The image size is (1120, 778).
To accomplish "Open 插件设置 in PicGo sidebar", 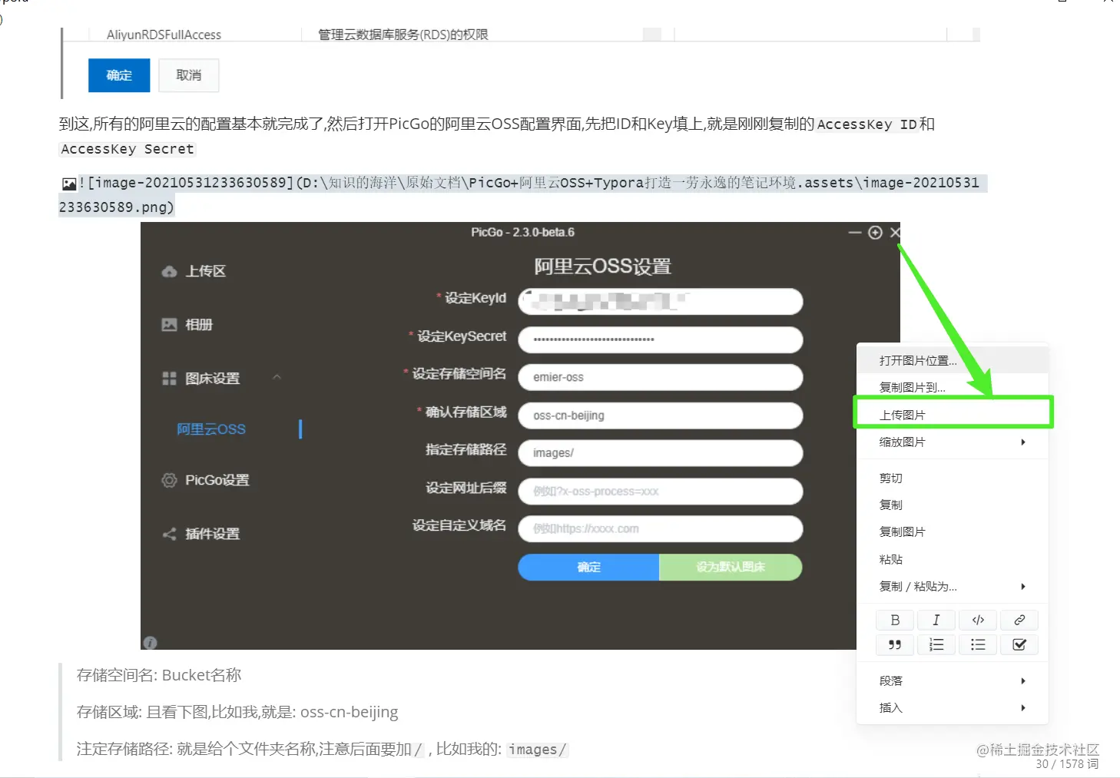I will [x=213, y=534].
